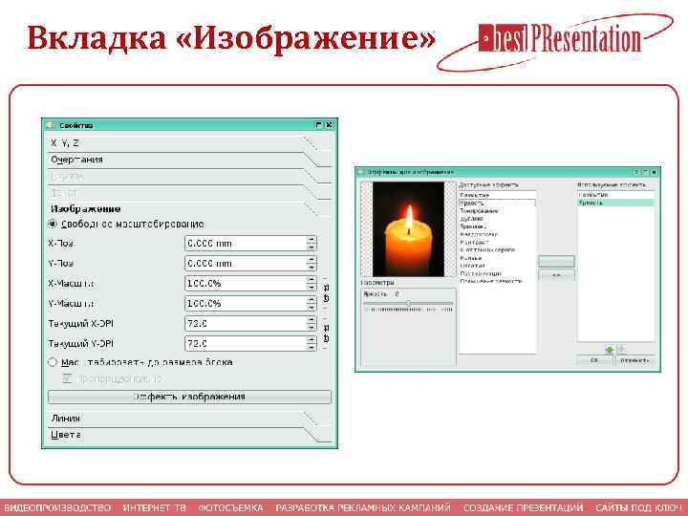Increase Y-Масшт value with up arrow
688x516 pixels.
pyautogui.click(x=312, y=300)
